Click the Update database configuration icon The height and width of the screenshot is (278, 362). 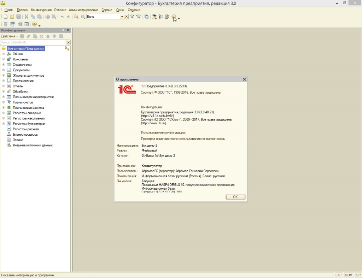coord(20,24)
